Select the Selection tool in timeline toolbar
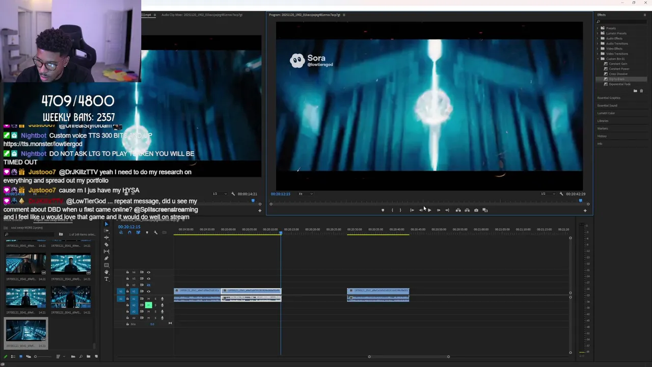652x367 pixels. pos(106,224)
